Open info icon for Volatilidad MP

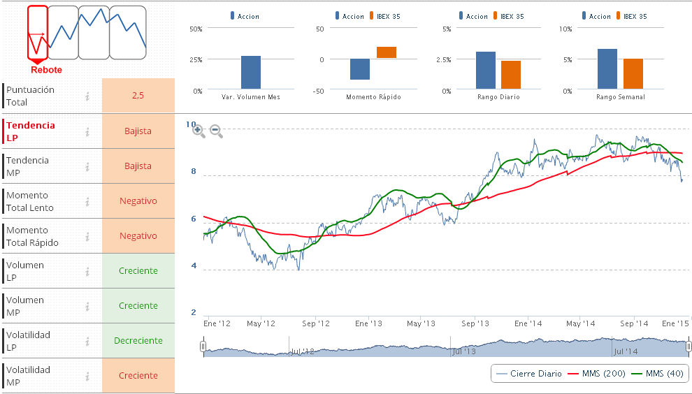pos(87,376)
